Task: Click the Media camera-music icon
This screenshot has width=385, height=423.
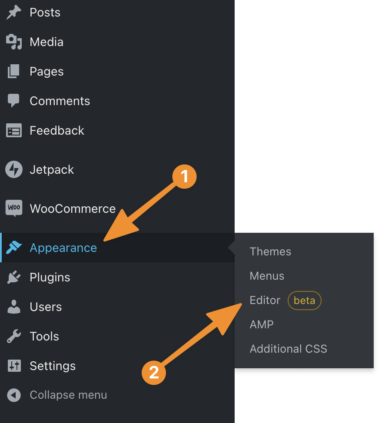Action: tap(14, 42)
